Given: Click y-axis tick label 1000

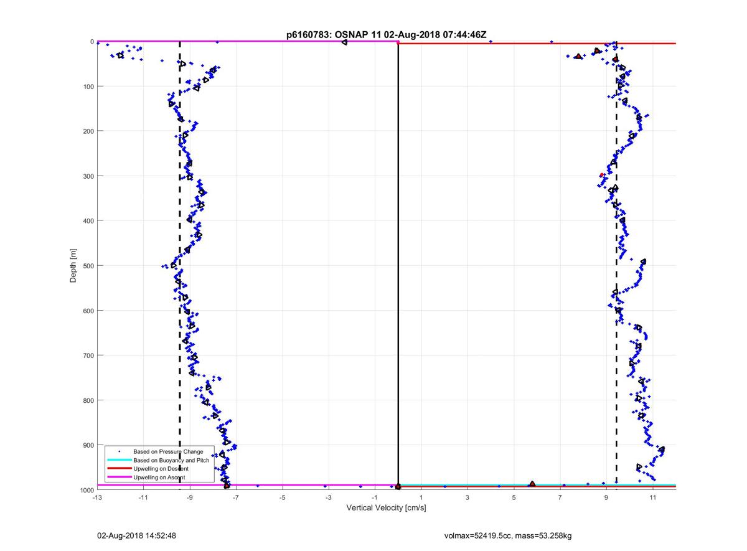Looking at the screenshot, I should (x=86, y=490).
